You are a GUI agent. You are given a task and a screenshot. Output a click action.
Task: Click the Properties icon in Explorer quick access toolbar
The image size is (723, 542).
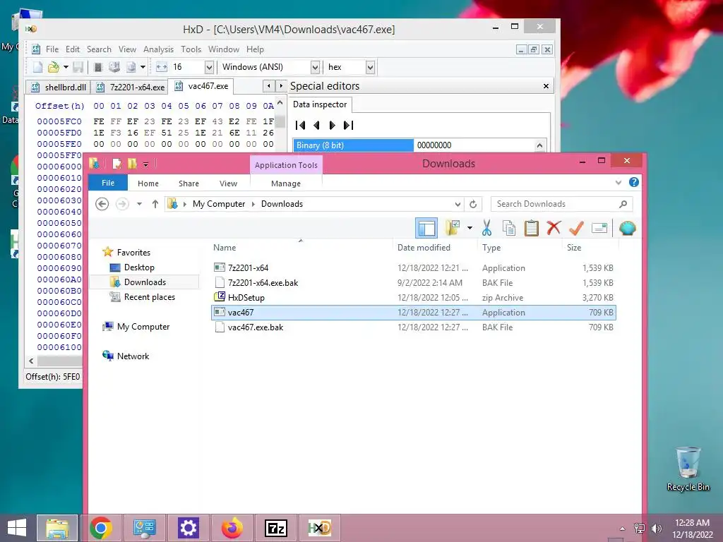(x=117, y=164)
